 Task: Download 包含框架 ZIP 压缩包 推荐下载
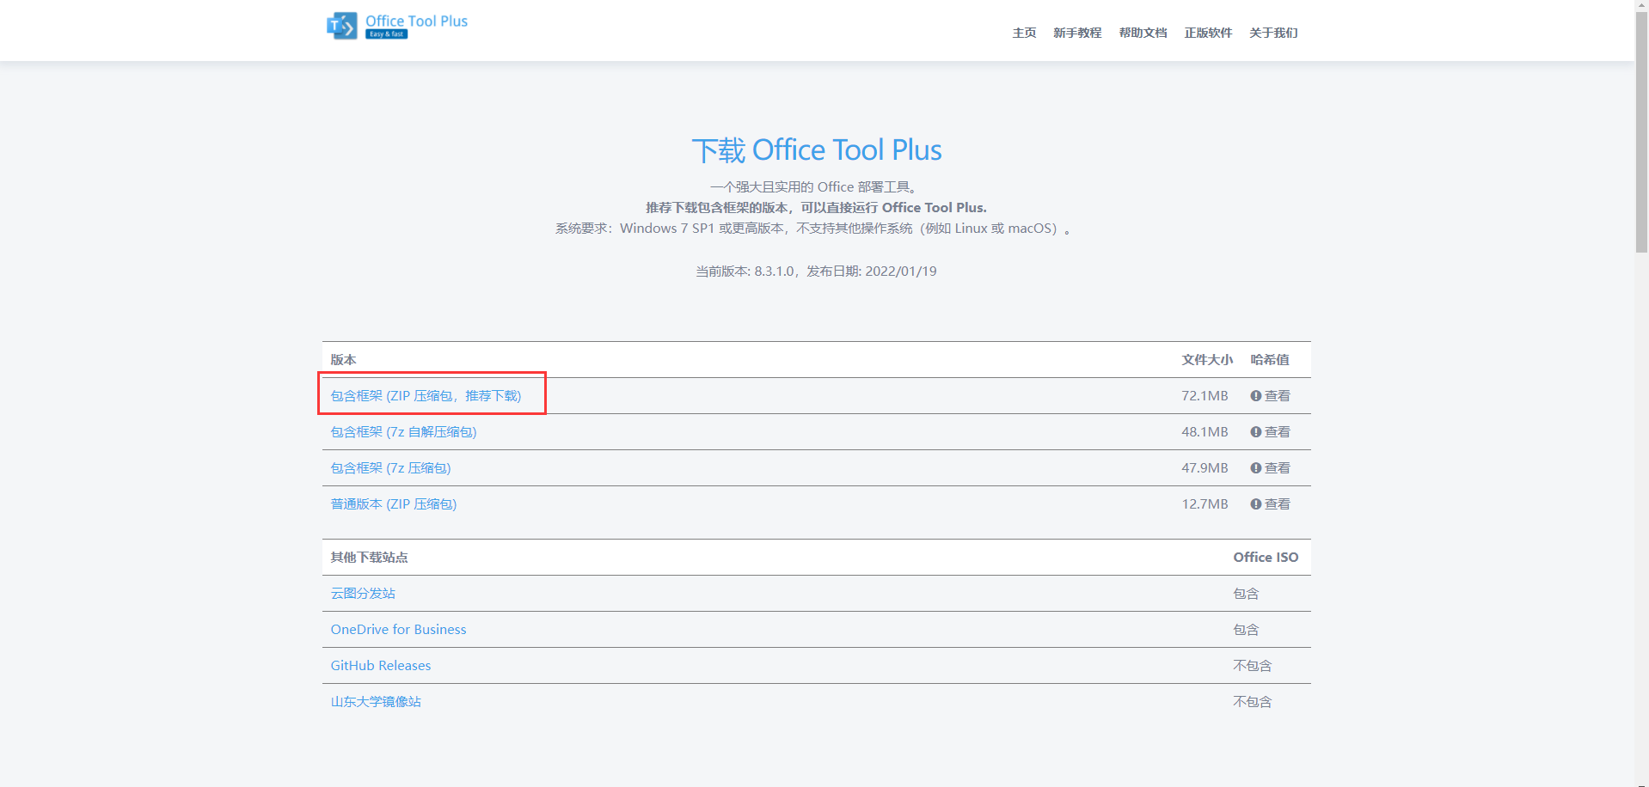point(426,396)
